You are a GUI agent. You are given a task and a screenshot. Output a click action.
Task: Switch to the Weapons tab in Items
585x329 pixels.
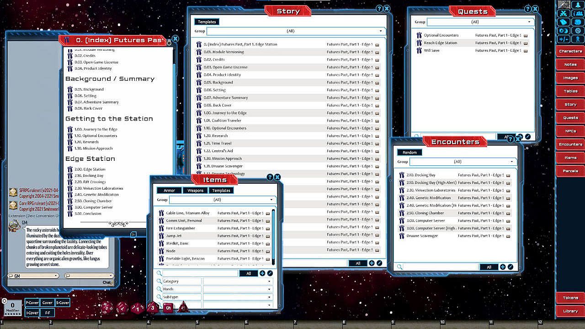tap(195, 190)
